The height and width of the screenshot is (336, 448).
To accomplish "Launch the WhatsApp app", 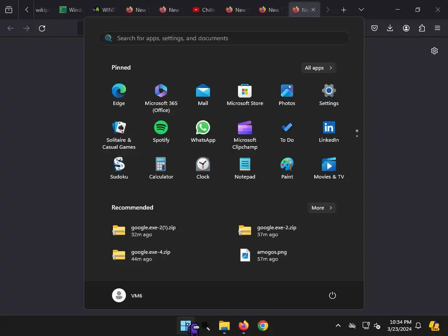I will 203,132.
